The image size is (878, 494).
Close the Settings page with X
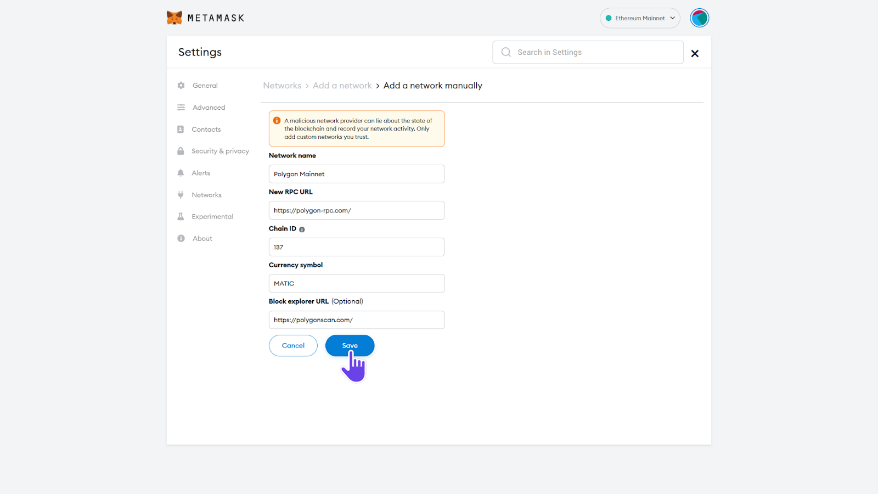click(x=695, y=53)
